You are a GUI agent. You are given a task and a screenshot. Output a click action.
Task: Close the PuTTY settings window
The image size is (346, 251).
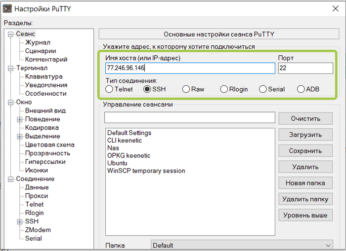click(336, 8)
